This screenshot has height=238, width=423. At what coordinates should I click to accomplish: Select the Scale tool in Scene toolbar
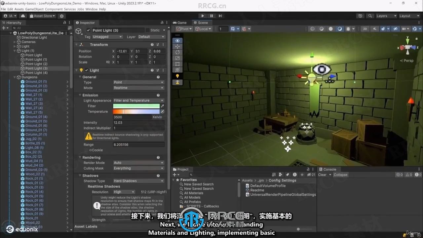pos(177,58)
